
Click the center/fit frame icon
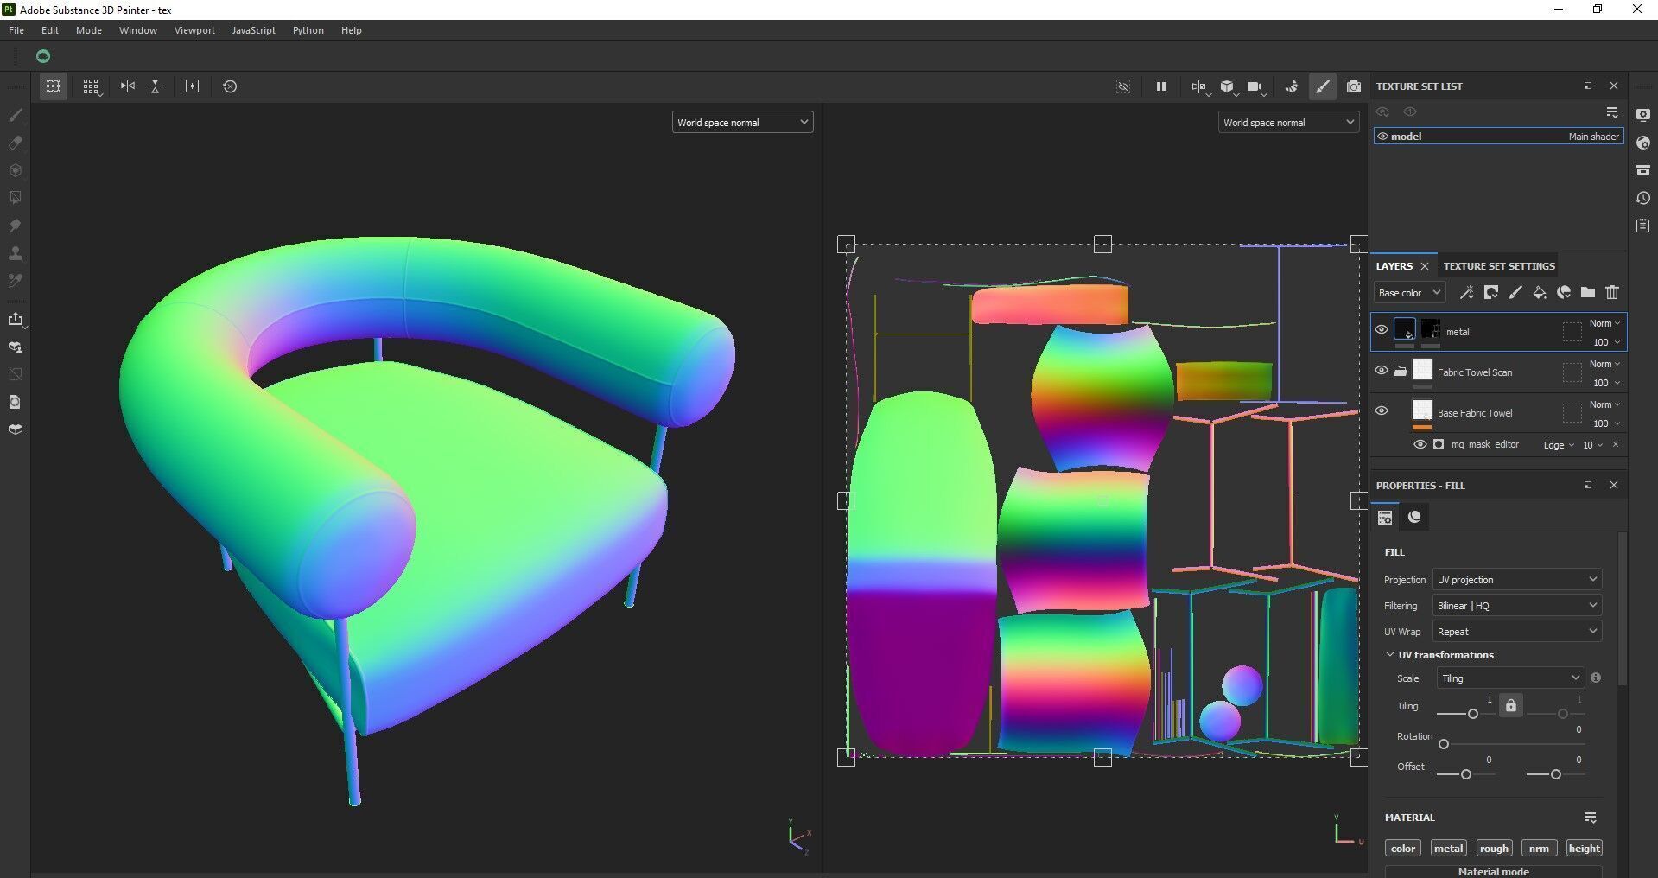tap(193, 86)
